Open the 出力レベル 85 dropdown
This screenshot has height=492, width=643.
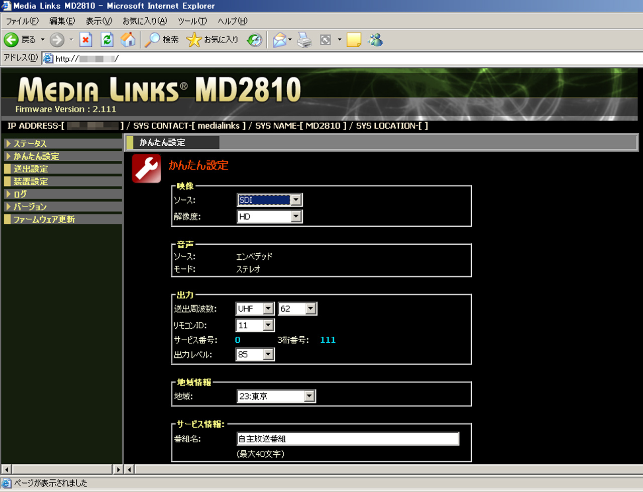255,354
